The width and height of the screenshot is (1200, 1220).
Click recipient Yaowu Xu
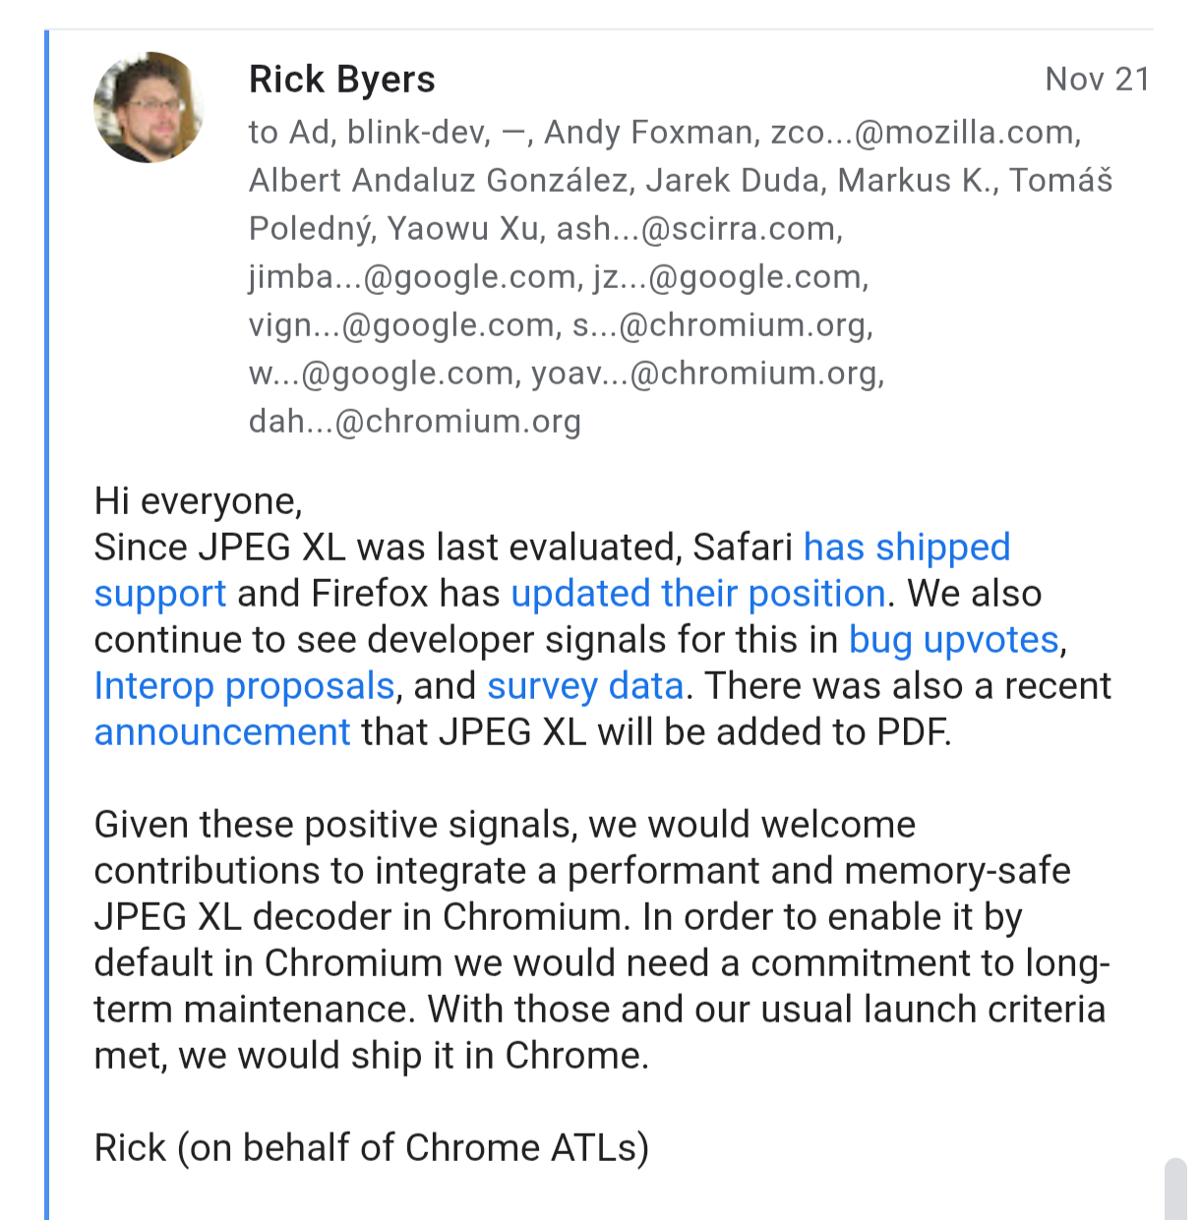point(462,229)
